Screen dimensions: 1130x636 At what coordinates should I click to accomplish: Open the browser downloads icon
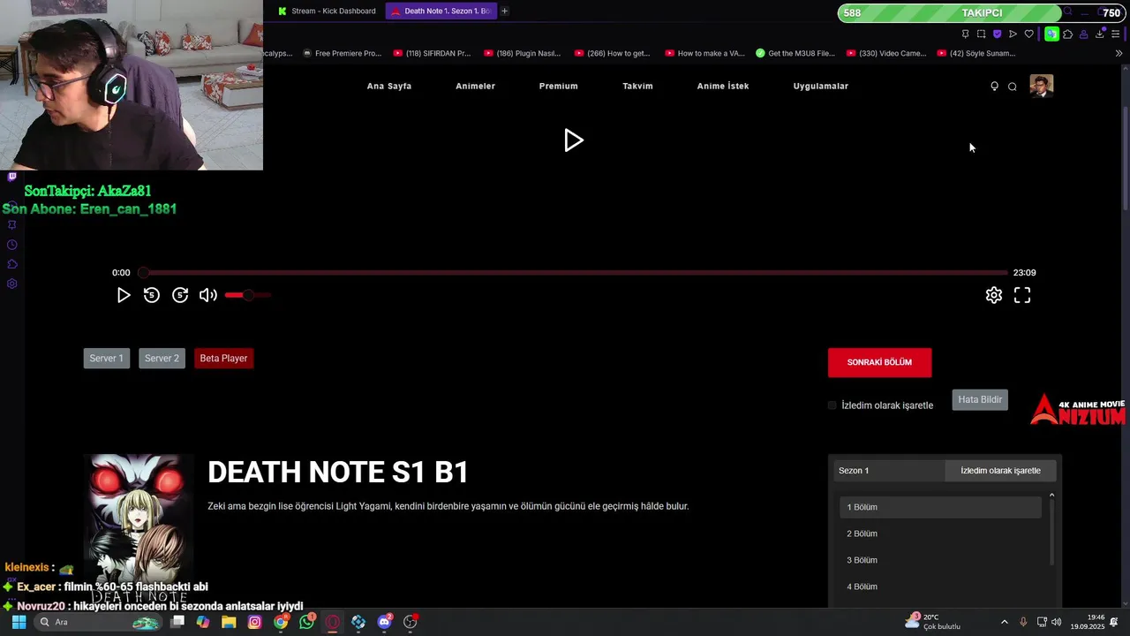(x=1099, y=34)
